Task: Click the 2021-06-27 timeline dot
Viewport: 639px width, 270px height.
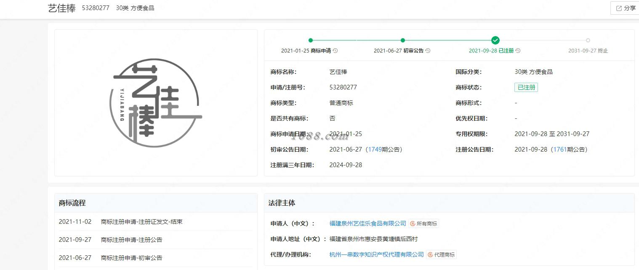Action: (x=403, y=40)
